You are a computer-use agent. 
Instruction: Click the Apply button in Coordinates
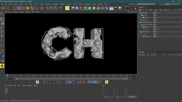click(x=132, y=97)
